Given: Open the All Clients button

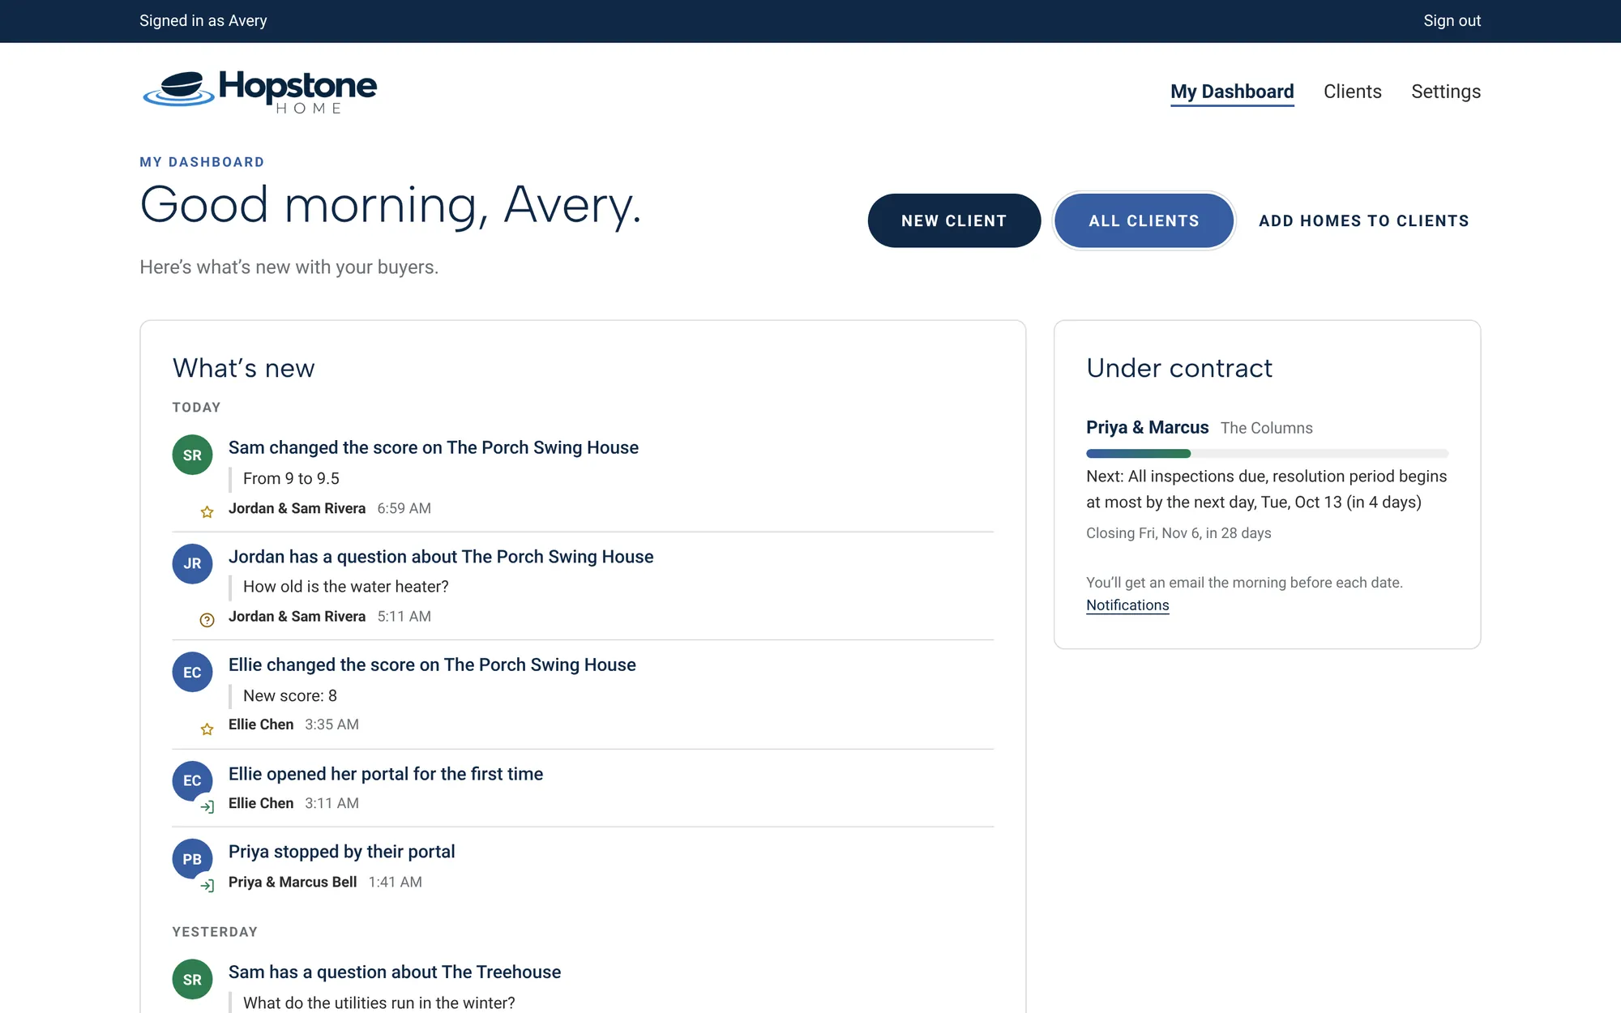Looking at the screenshot, I should tap(1144, 220).
